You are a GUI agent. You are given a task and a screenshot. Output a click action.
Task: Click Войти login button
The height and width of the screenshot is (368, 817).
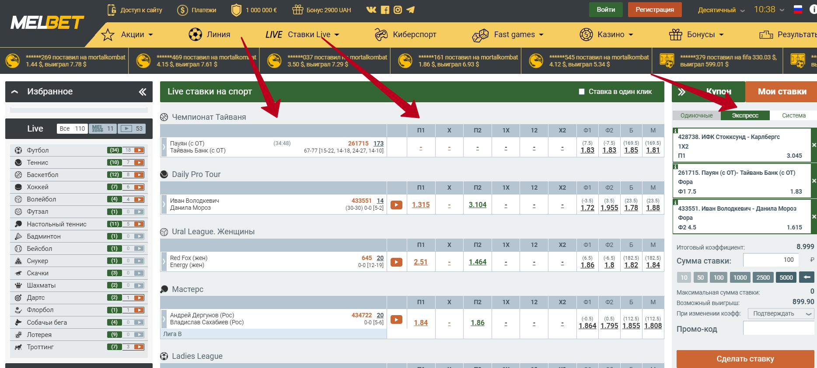click(x=606, y=10)
